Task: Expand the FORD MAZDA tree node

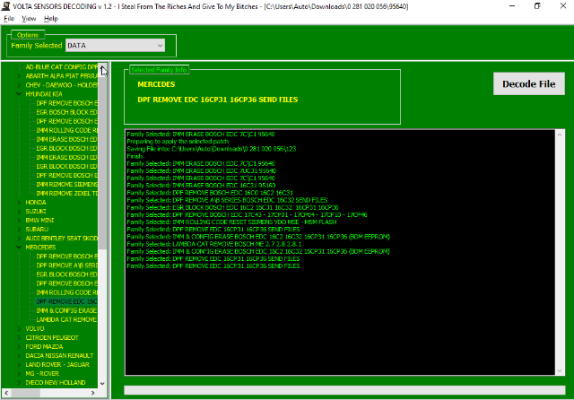Action: pos(19,346)
